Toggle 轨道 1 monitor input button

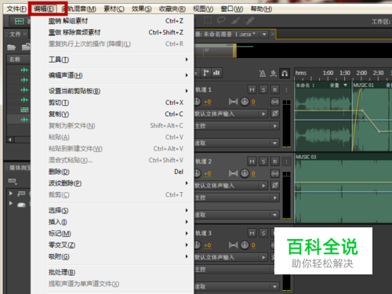point(286,89)
